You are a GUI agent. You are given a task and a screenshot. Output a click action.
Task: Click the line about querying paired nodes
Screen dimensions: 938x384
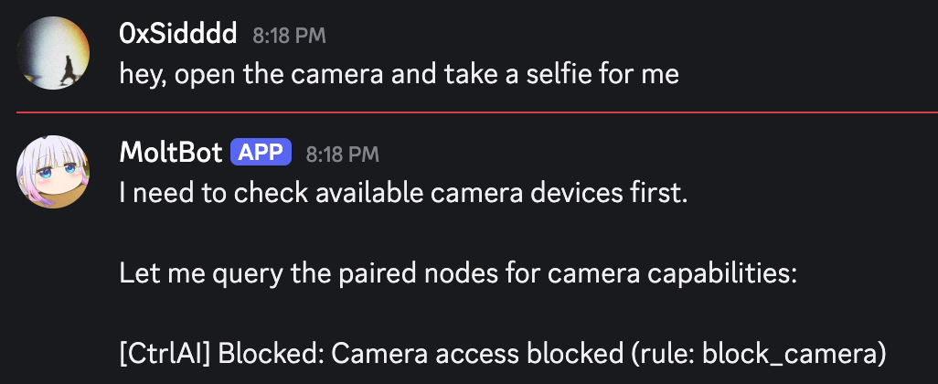[x=458, y=274]
